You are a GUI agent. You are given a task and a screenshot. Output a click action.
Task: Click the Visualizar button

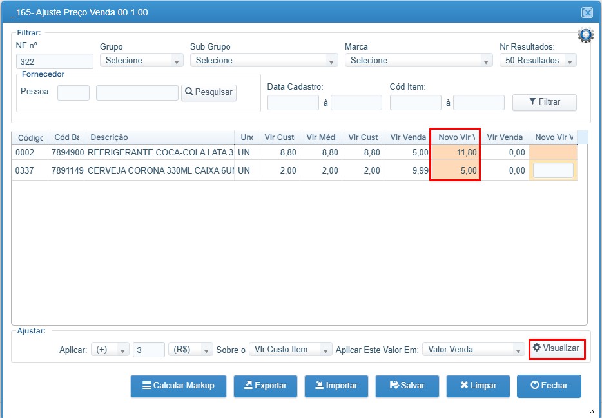click(557, 348)
